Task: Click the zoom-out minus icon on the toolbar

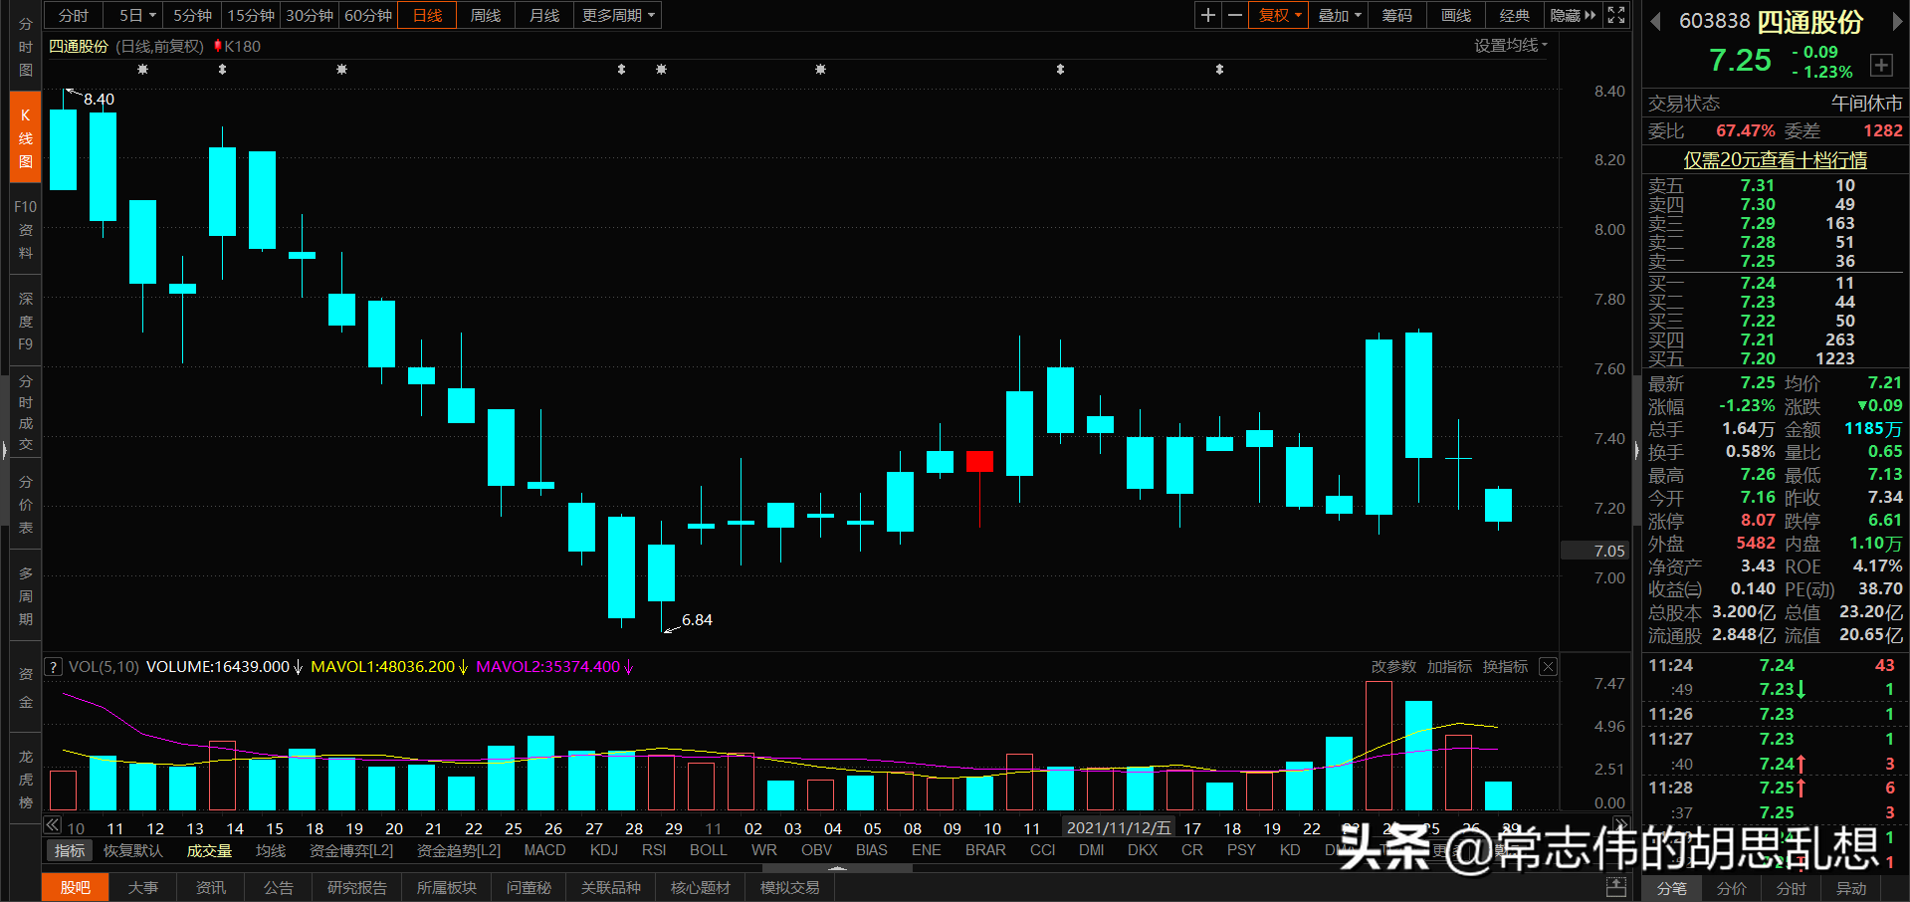Action: point(1234,15)
